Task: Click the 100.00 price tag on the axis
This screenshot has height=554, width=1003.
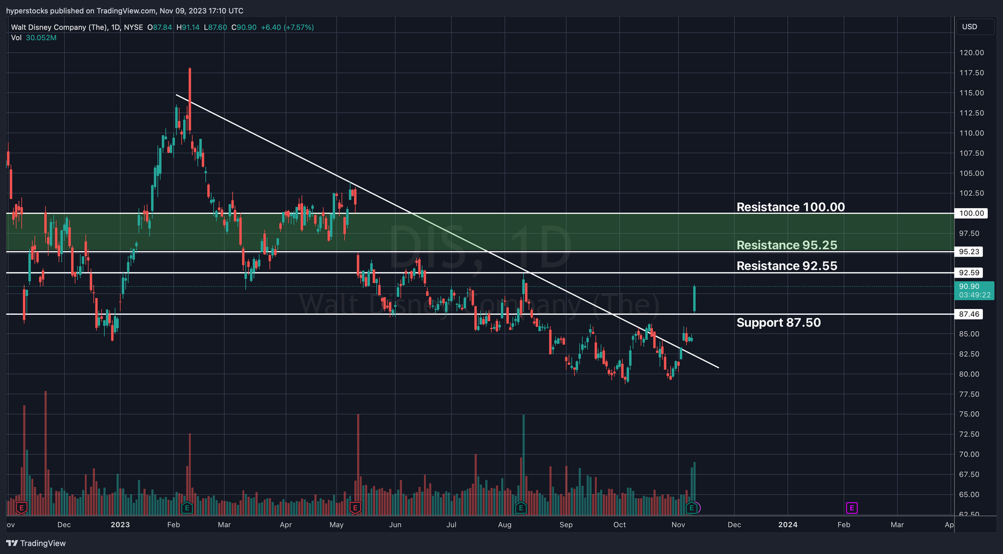Action: (x=971, y=213)
